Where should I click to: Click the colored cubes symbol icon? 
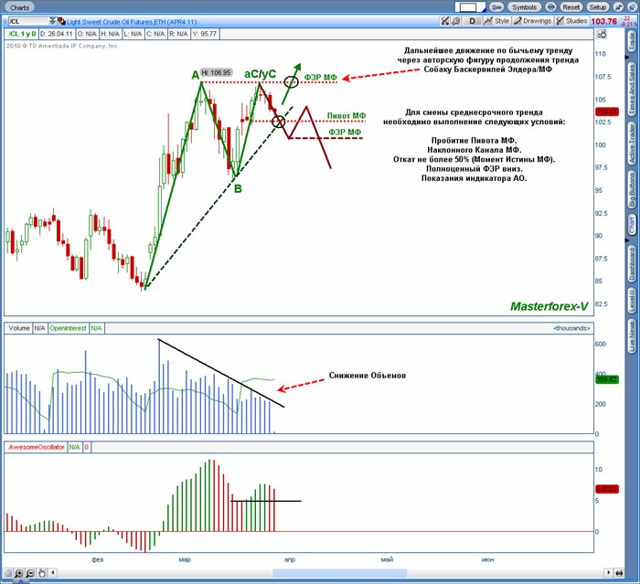[61, 21]
